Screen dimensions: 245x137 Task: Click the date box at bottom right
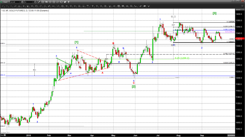(x=231, y=135)
